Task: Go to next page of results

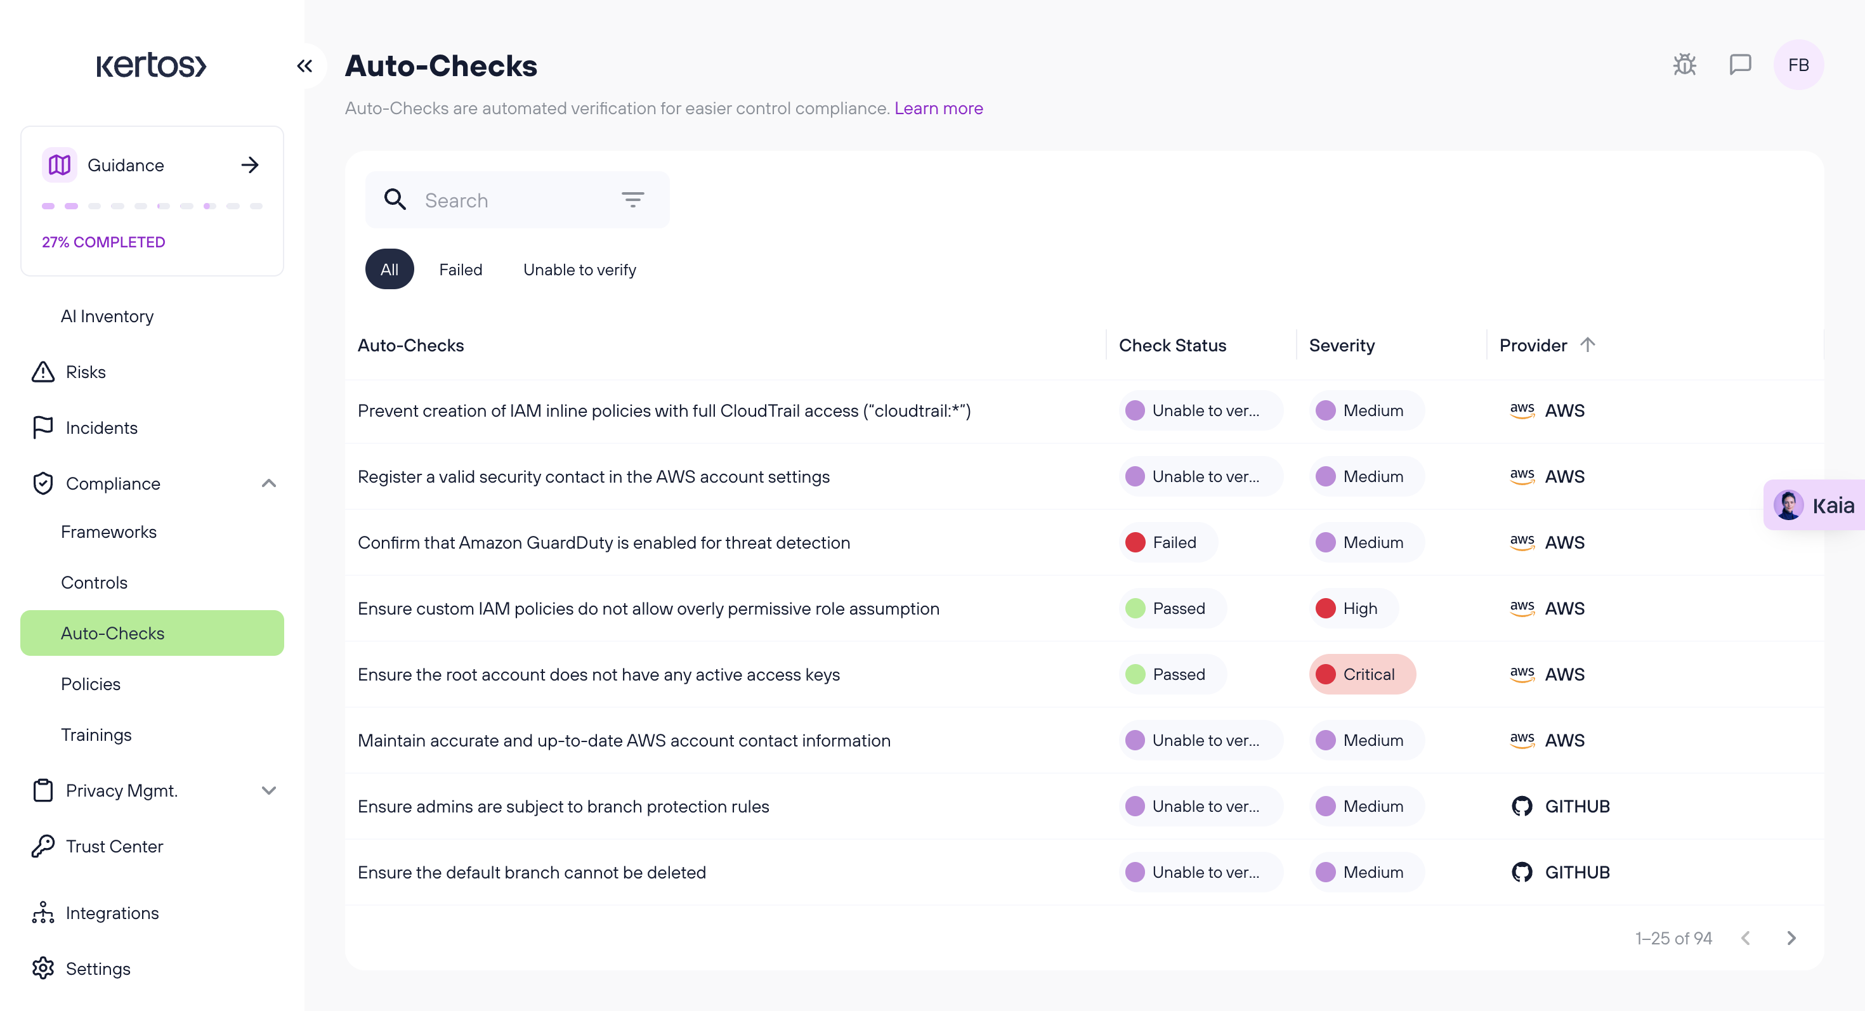Action: [1791, 938]
